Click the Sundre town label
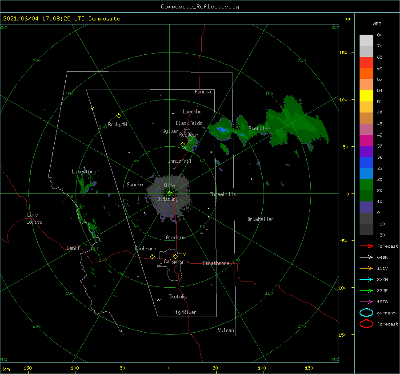 coord(135,184)
